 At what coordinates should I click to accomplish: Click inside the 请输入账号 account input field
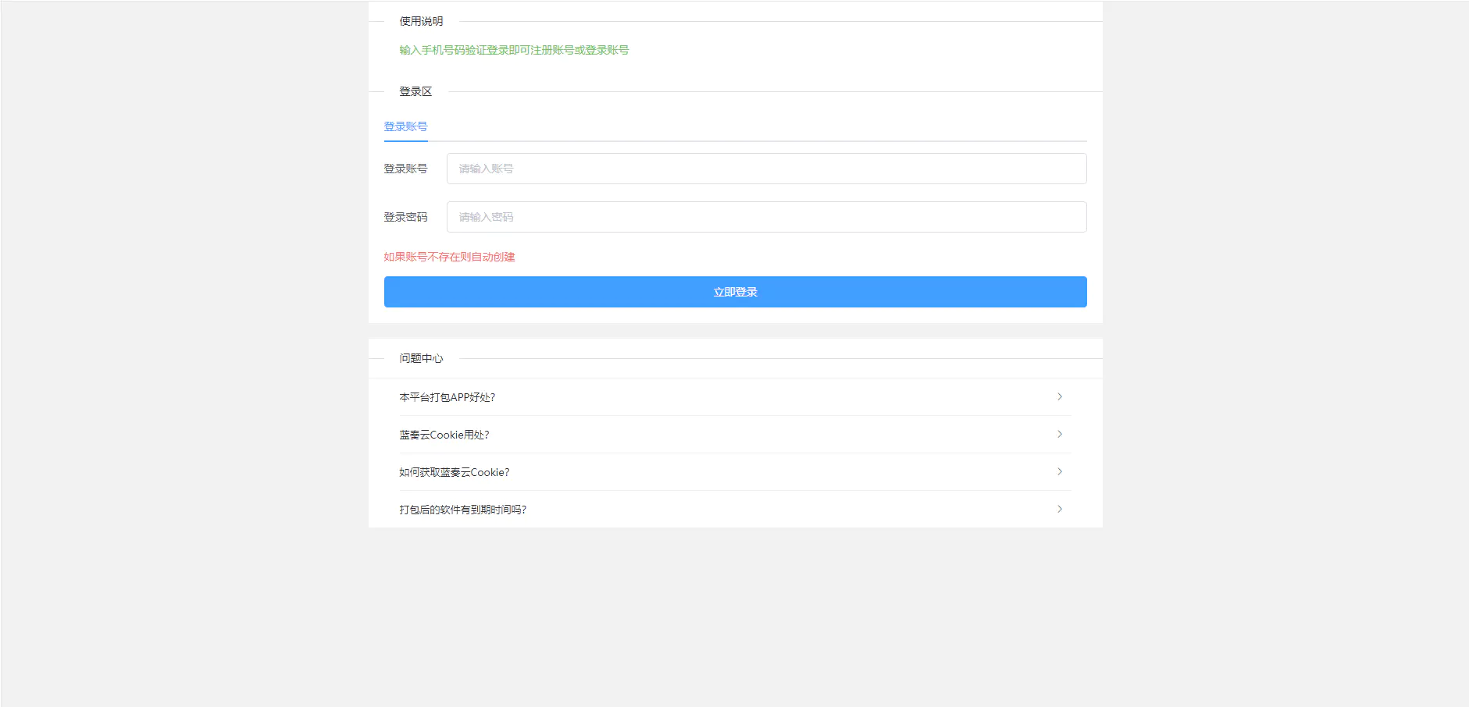766,169
